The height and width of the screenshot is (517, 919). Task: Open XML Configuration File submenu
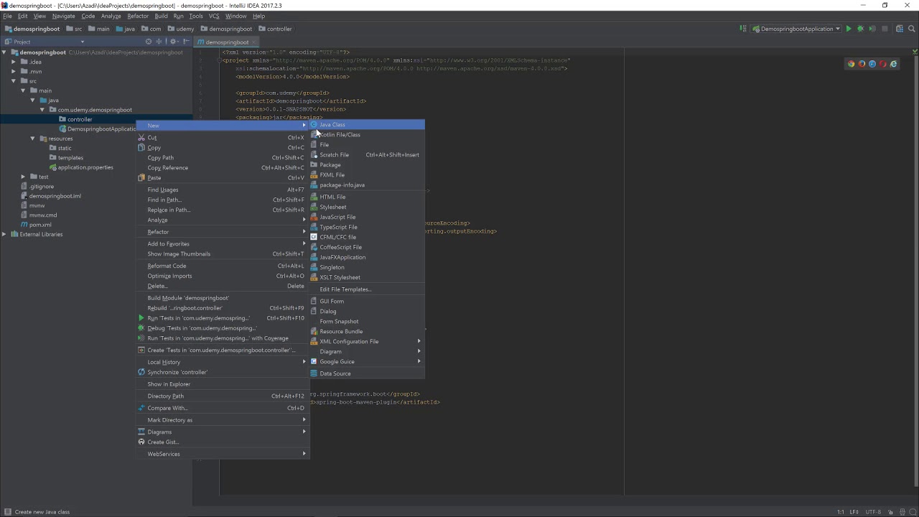coord(367,342)
